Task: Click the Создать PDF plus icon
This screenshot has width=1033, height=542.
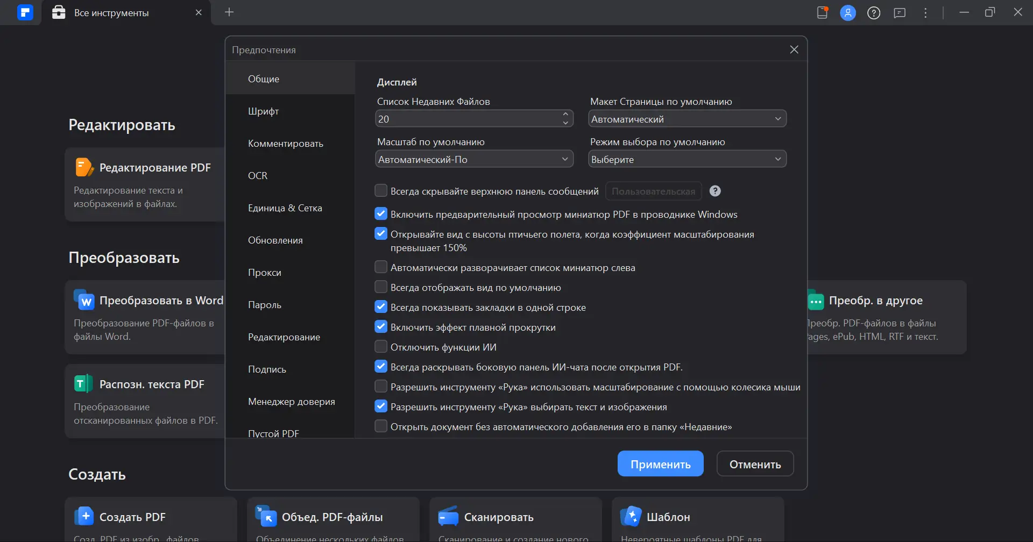Action: [84, 516]
